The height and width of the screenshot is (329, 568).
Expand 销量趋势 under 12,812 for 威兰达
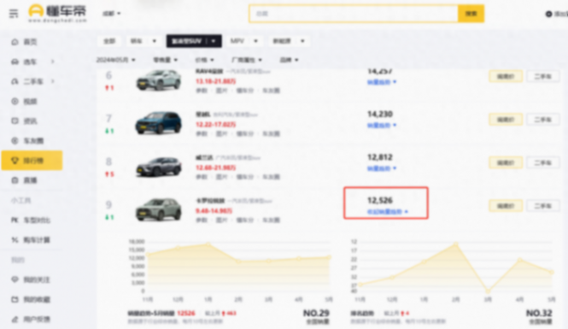tap(382, 168)
